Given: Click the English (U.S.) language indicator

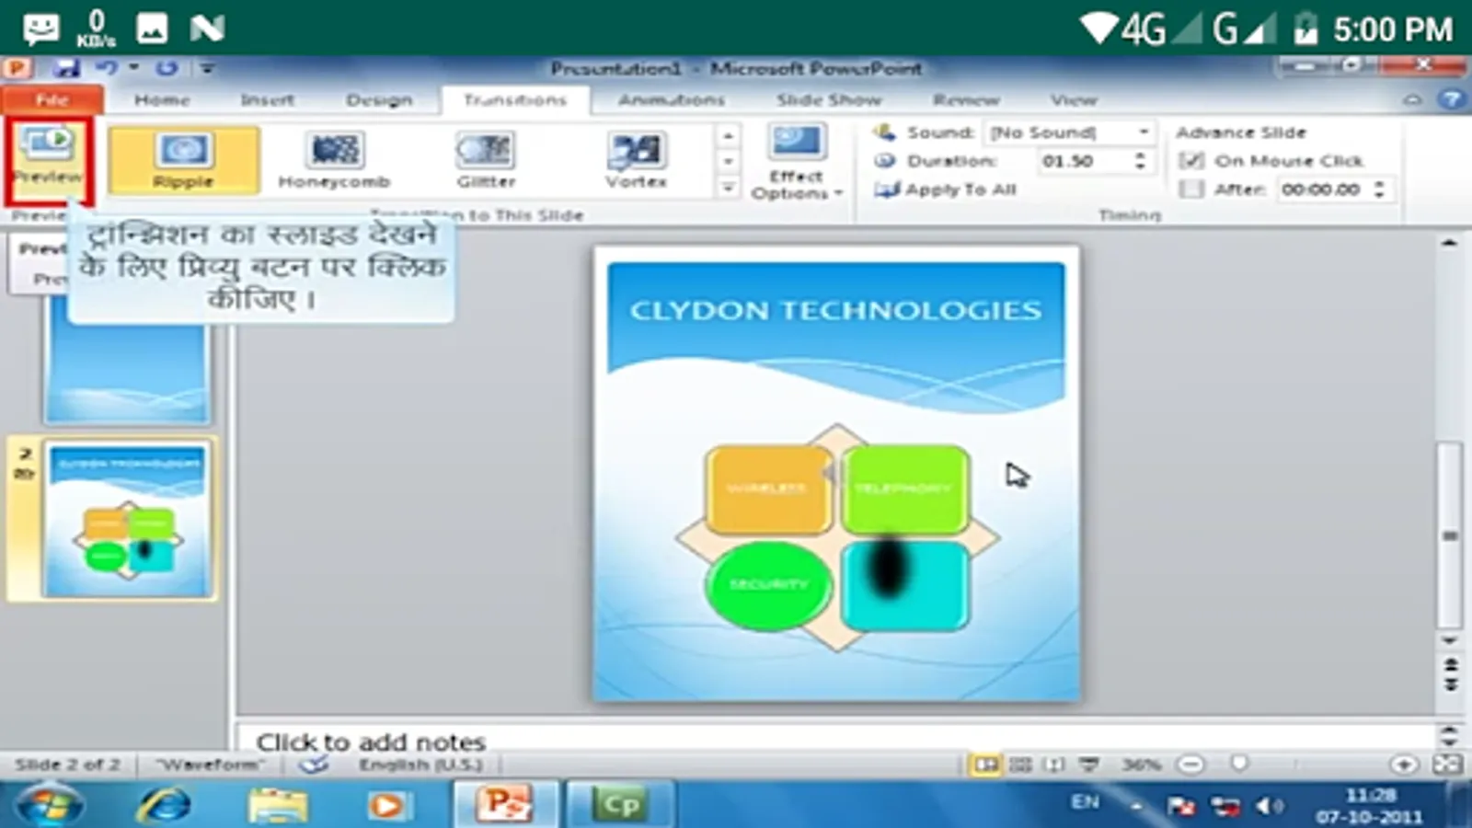Looking at the screenshot, I should click(420, 765).
